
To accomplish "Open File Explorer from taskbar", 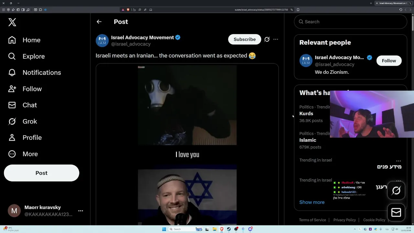I will [x=214, y=229].
